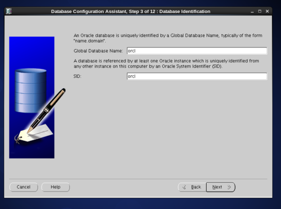281x209 pixels.
Task: Go back using the Back button label
Action: 196,187
